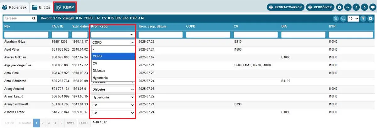
Task: Open the Kérdőívek questionnaires button
Action: click(320, 7)
